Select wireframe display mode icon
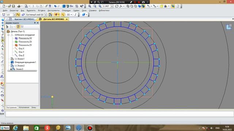Viewport: 234px width, 131px height. pos(128,6)
